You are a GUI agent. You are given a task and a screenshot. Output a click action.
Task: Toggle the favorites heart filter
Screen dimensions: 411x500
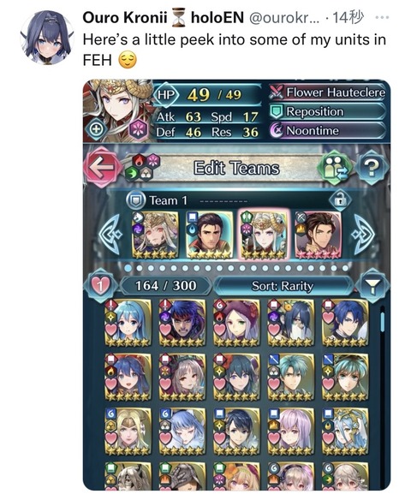[x=100, y=285]
